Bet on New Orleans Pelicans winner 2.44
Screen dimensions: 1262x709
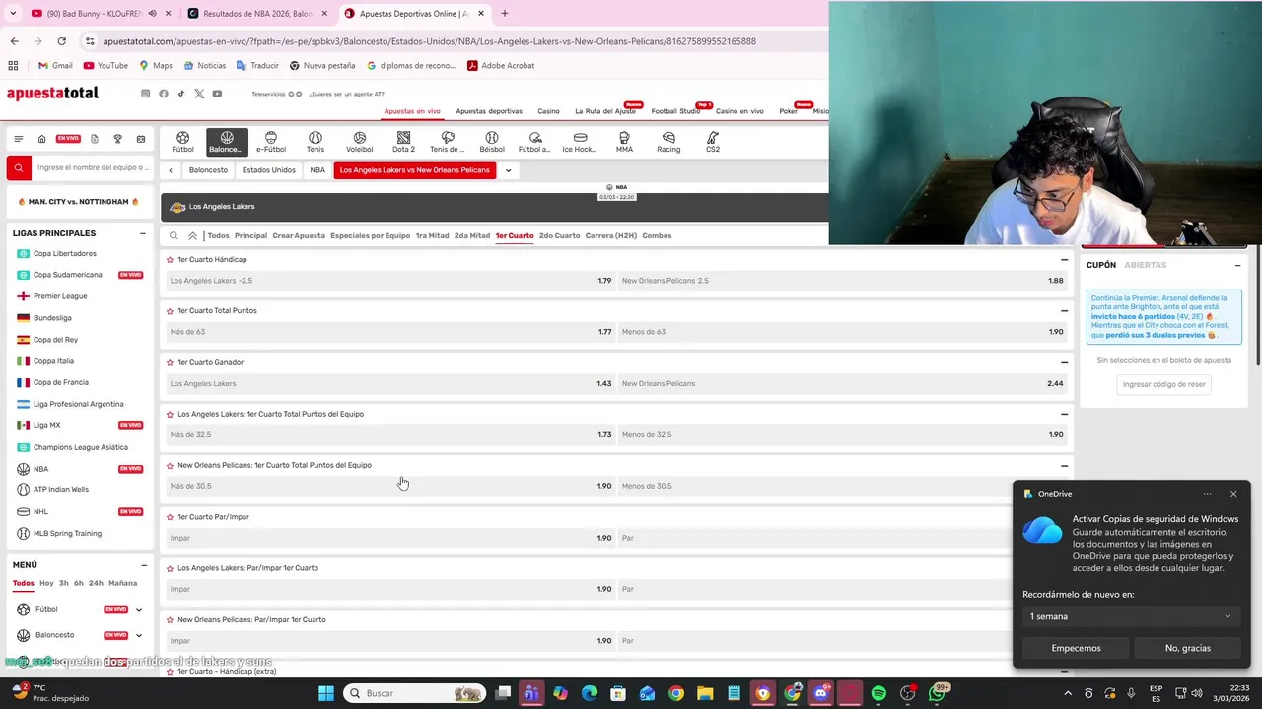843,383
